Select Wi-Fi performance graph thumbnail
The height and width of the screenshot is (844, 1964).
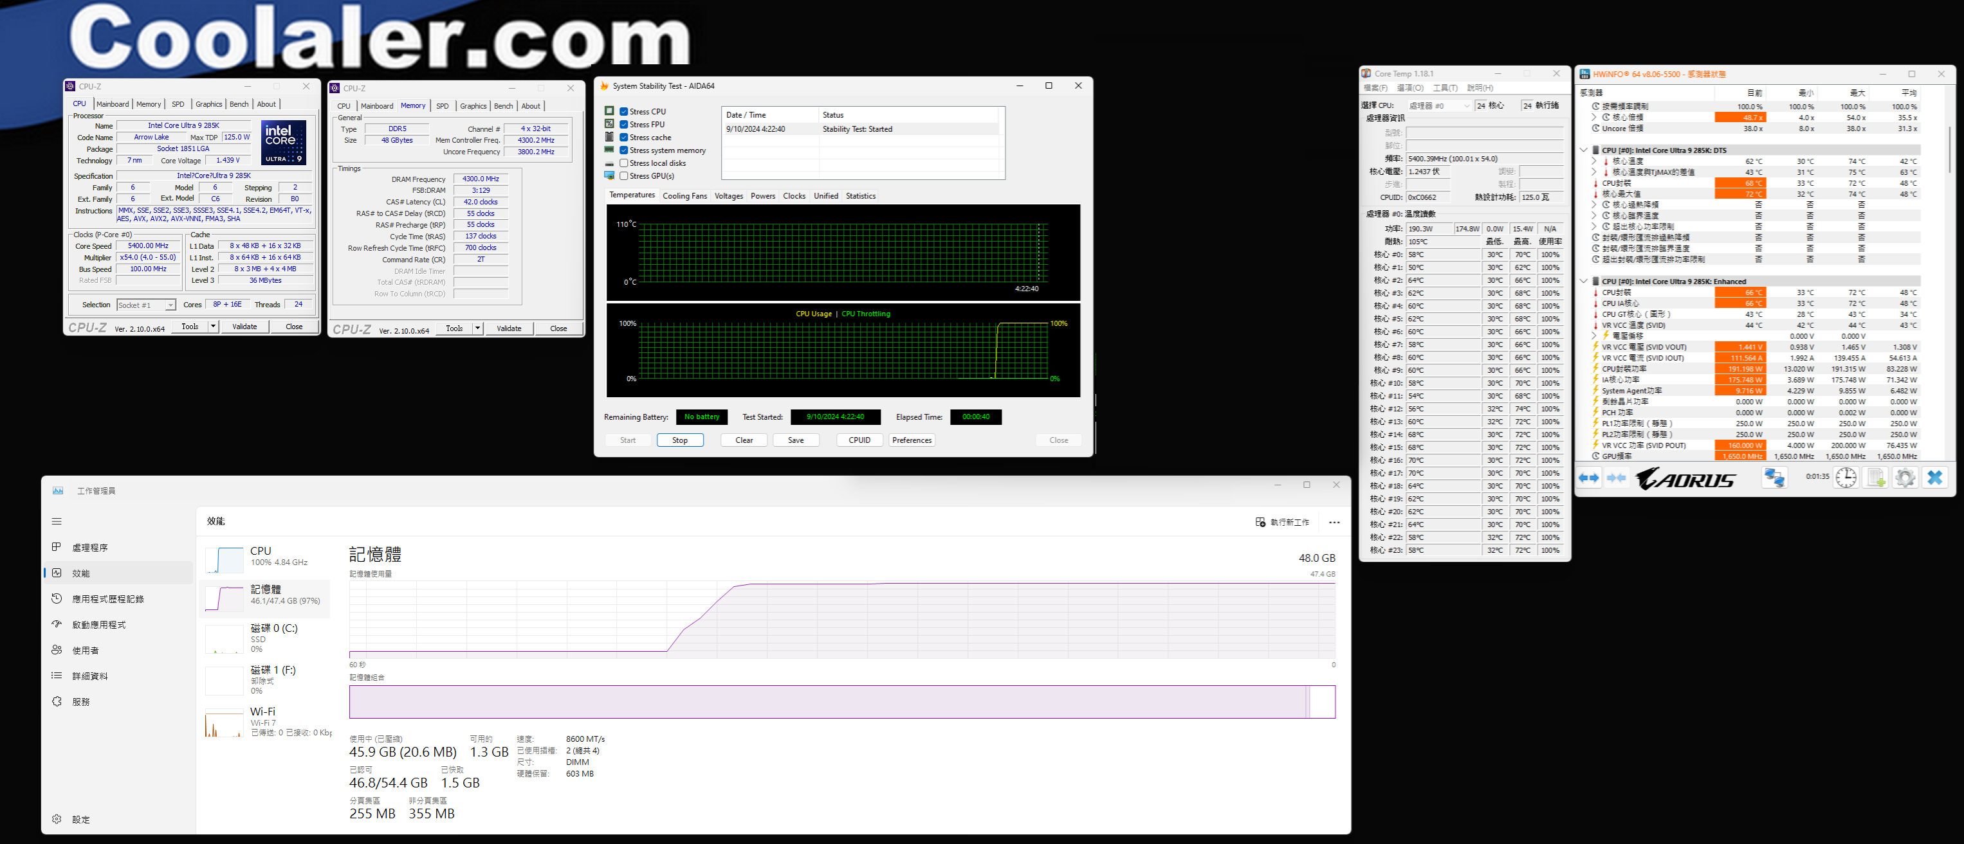224,723
